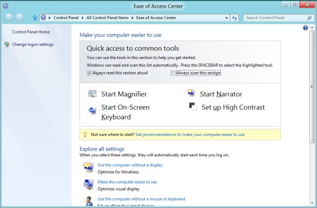317x208 pixels.
Task: Open Use the computer without a mouse or keyboard
Action: point(141,199)
